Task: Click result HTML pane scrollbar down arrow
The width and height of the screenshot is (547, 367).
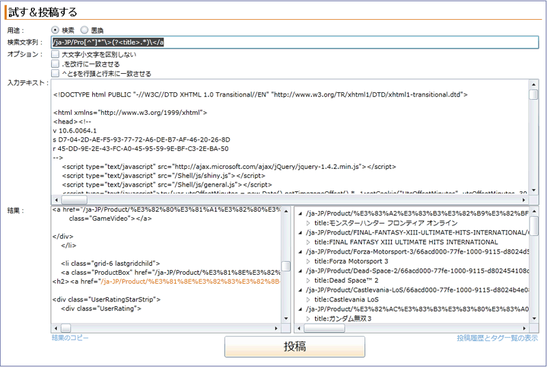Action: [286, 318]
